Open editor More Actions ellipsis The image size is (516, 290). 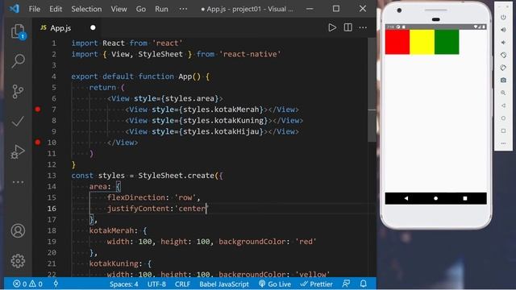[x=363, y=27]
